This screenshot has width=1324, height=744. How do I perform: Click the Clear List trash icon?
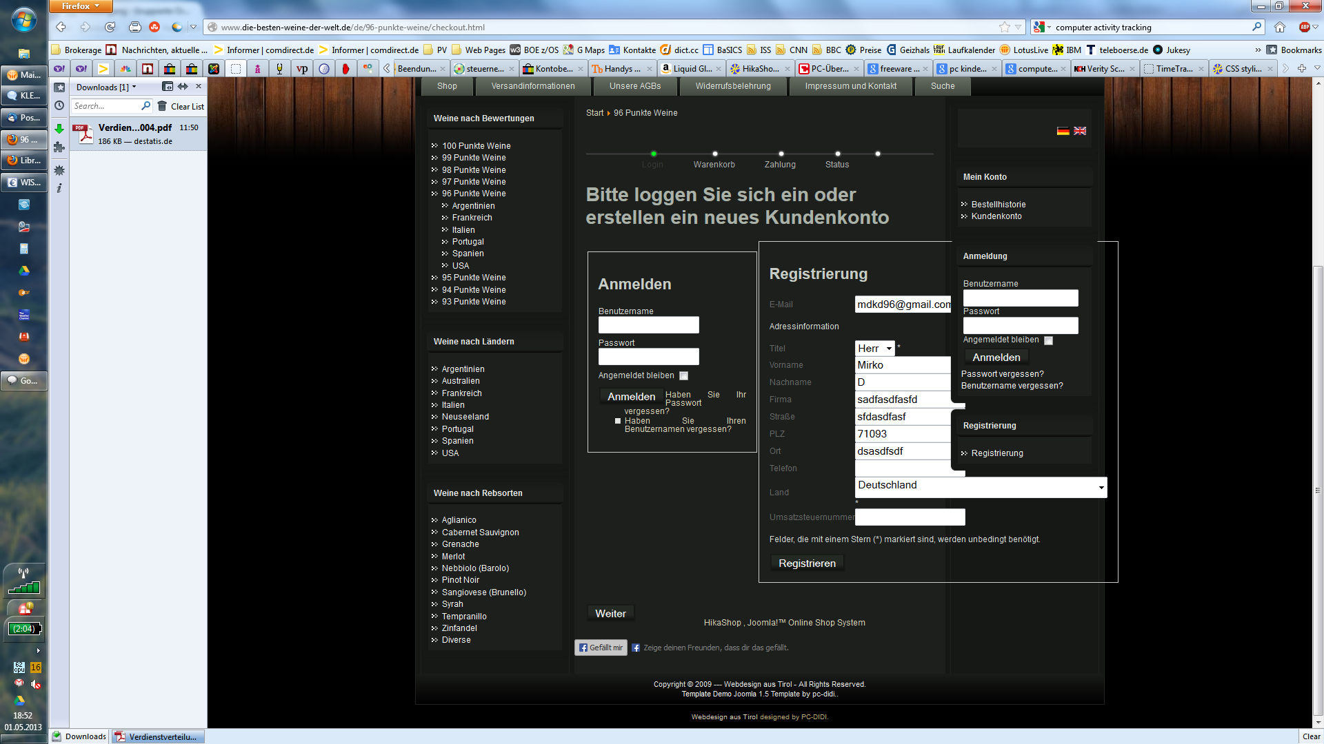[x=162, y=106]
